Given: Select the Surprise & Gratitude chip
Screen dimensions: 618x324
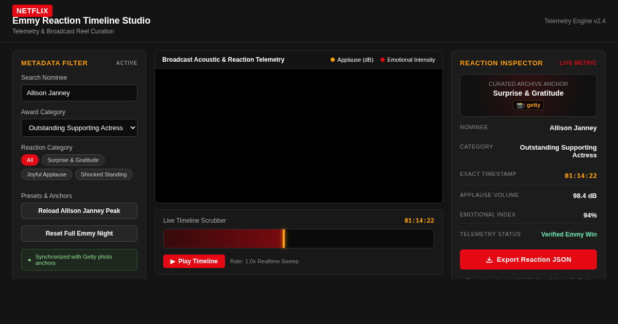Looking at the screenshot, I should coord(73,160).
